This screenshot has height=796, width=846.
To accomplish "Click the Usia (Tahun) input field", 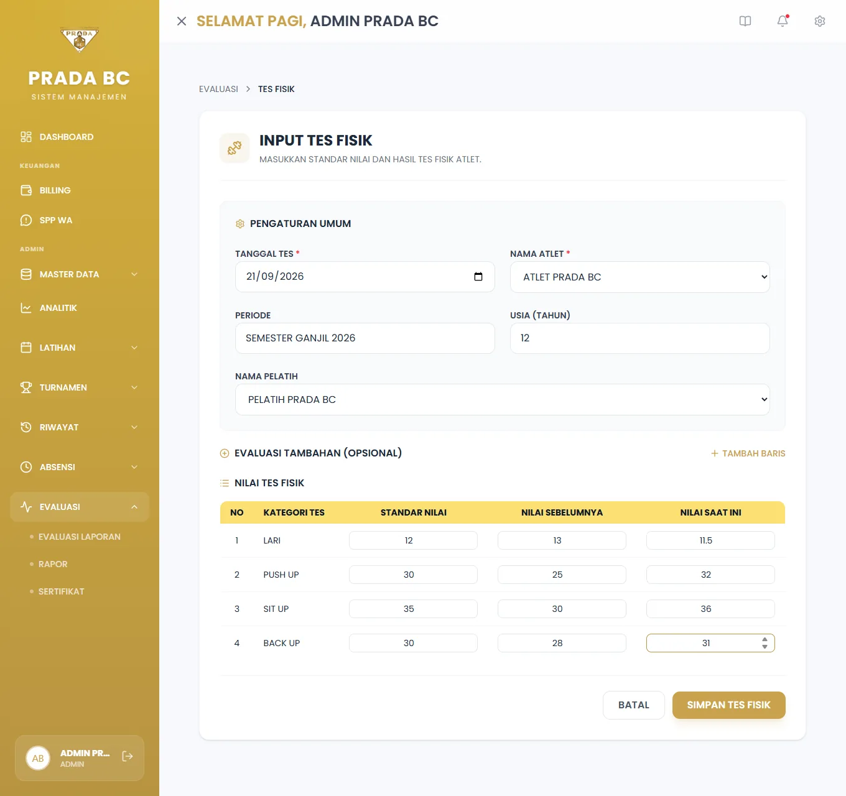I will click(x=640, y=338).
